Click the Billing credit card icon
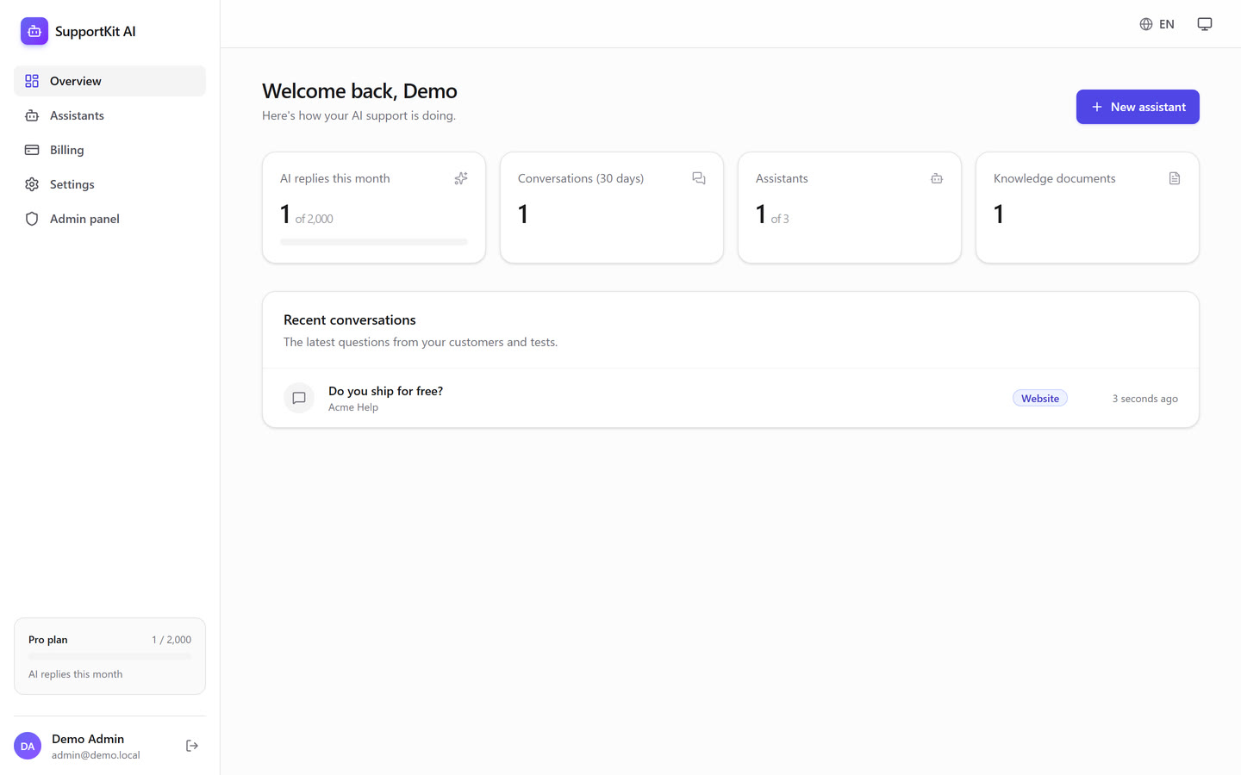1241x775 pixels. (32, 150)
